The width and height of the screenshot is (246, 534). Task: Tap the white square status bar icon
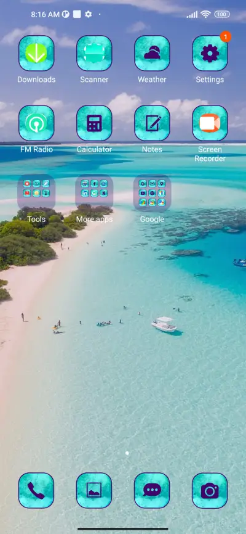tap(77, 14)
